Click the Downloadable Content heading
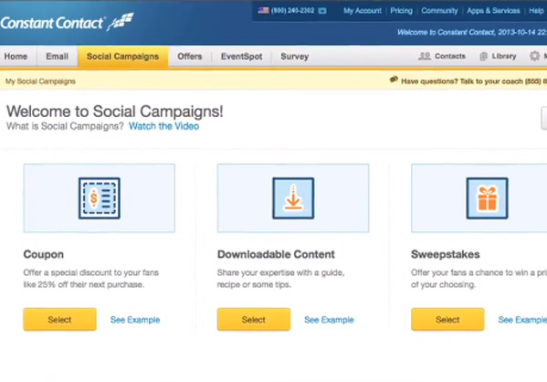The width and height of the screenshot is (547, 382). point(276,254)
